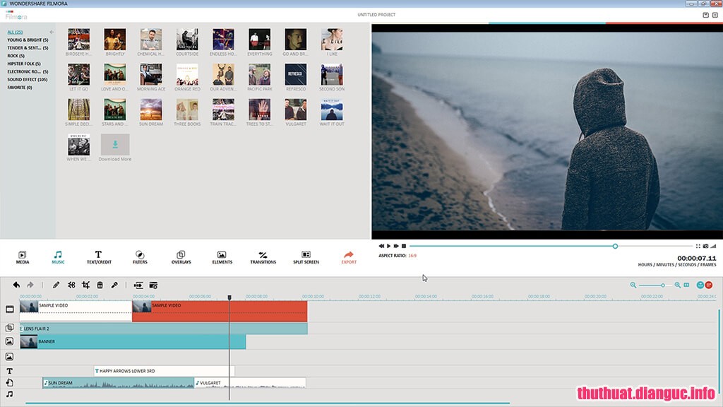This screenshot has height=407, width=723.
Task: Undo the last action
Action: pos(17,285)
